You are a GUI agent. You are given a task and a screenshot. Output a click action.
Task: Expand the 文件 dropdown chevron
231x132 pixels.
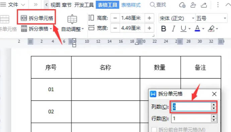pyautogui.click(x=23, y=5)
